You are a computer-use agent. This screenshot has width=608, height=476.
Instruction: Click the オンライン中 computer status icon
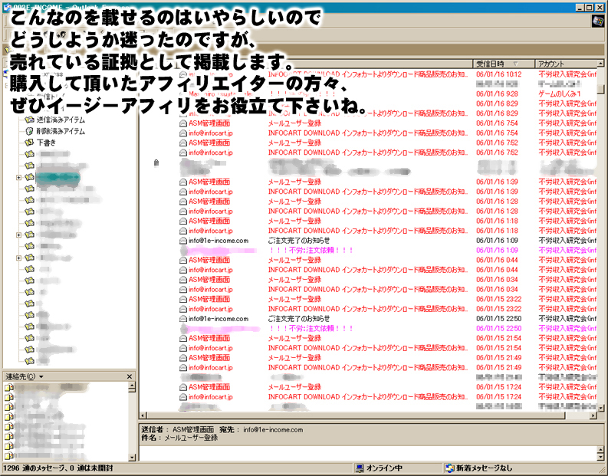[360, 468]
